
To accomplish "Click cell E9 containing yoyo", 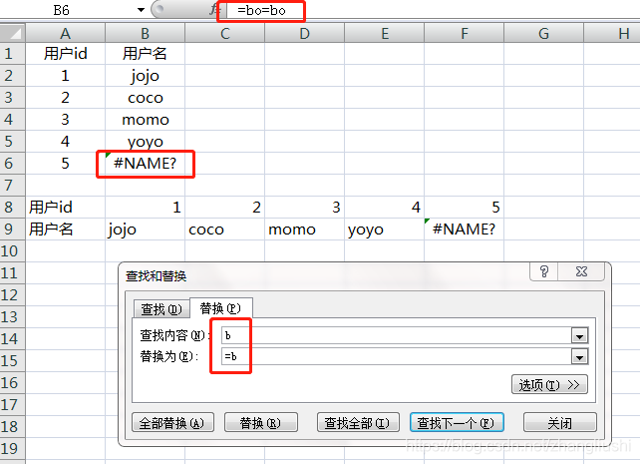I will point(385,230).
